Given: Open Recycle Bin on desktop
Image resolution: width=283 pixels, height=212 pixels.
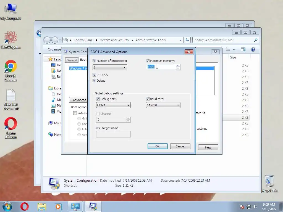Looking at the screenshot, I should tap(269, 183).
